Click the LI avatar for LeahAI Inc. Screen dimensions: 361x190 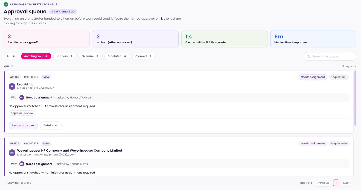(x=12, y=86)
